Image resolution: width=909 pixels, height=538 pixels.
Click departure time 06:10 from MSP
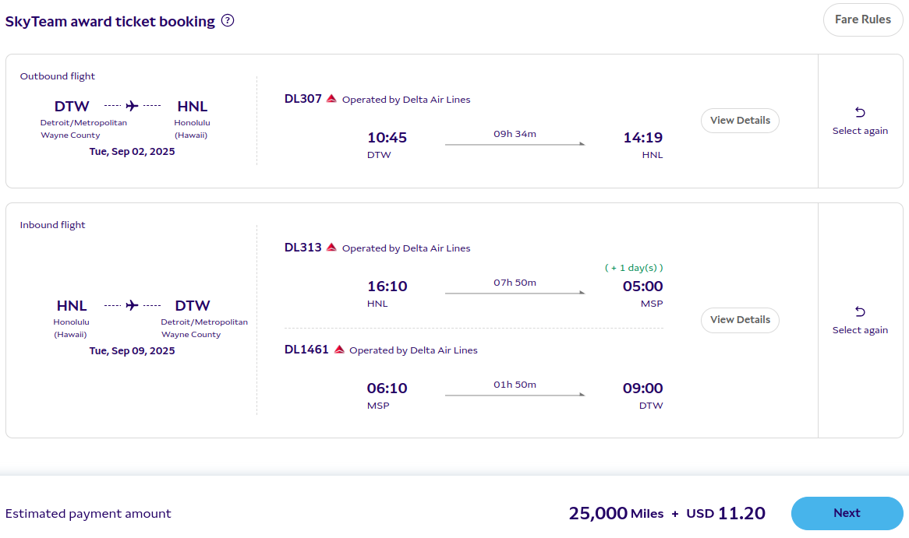(387, 389)
